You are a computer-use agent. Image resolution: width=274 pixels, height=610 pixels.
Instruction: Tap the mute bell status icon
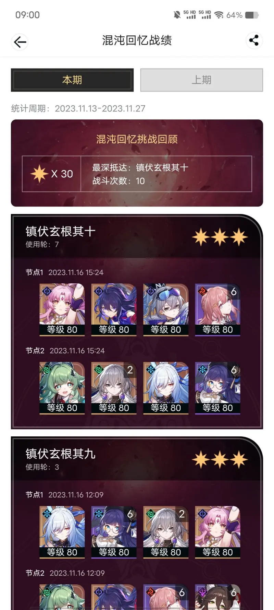click(177, 15)
